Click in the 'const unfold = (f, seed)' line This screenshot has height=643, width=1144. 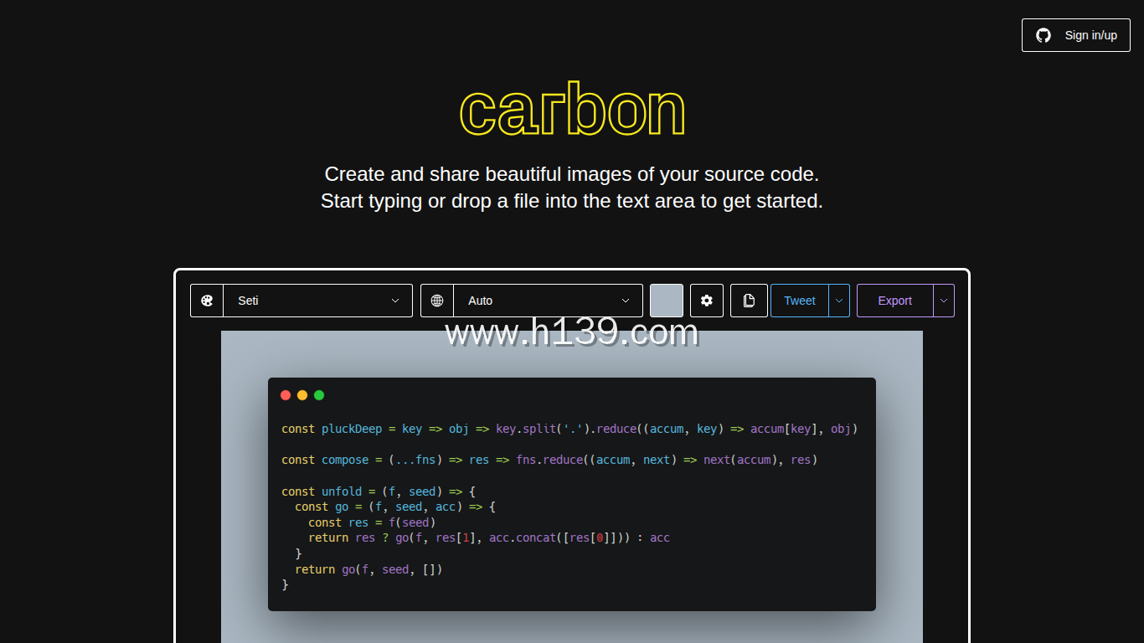click(x=379, y=491)
